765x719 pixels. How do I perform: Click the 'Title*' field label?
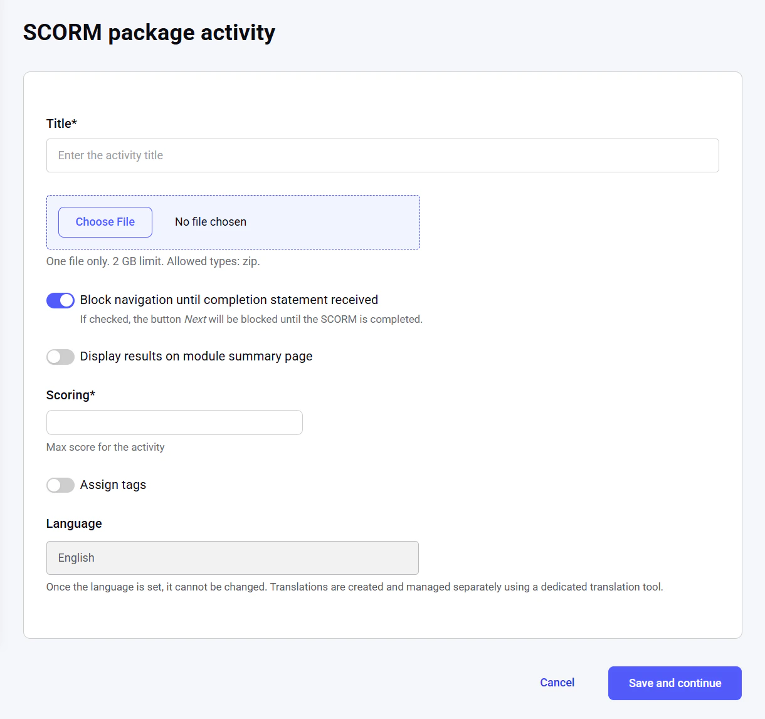click(x=61, y=123)
